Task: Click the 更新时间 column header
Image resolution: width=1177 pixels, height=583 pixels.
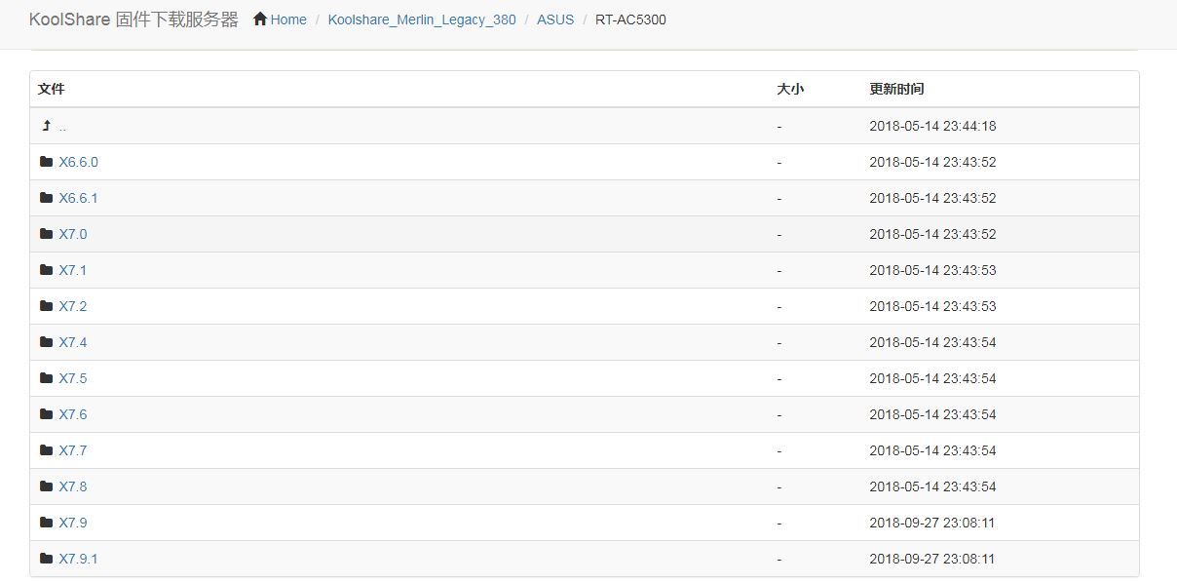Action: [896, 89]
